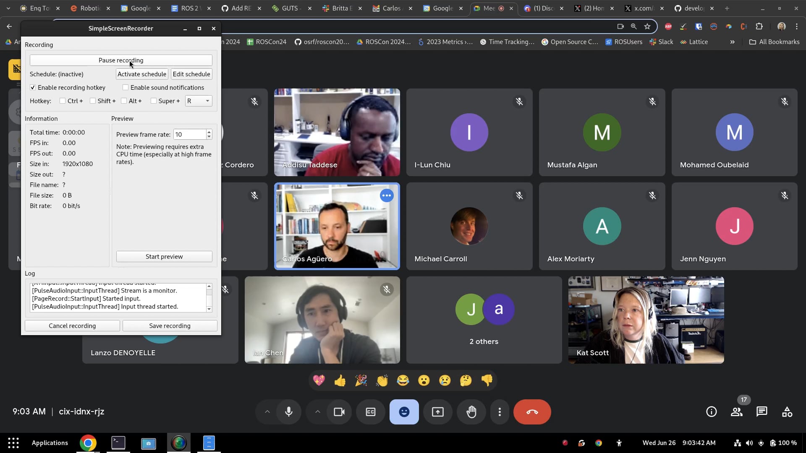Click Activate schedule button
The width and height of the screenshot is (806, 453).
coord(142,74)
